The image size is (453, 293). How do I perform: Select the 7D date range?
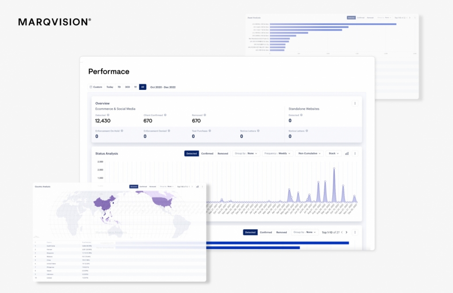click(119, 87)
